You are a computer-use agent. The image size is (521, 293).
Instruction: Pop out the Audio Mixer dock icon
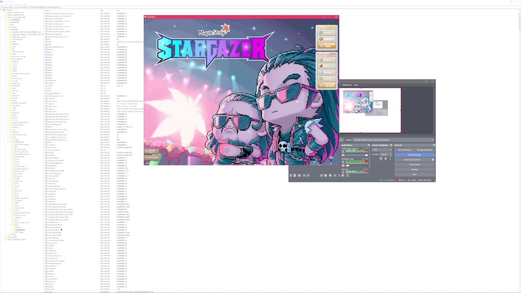369,145
